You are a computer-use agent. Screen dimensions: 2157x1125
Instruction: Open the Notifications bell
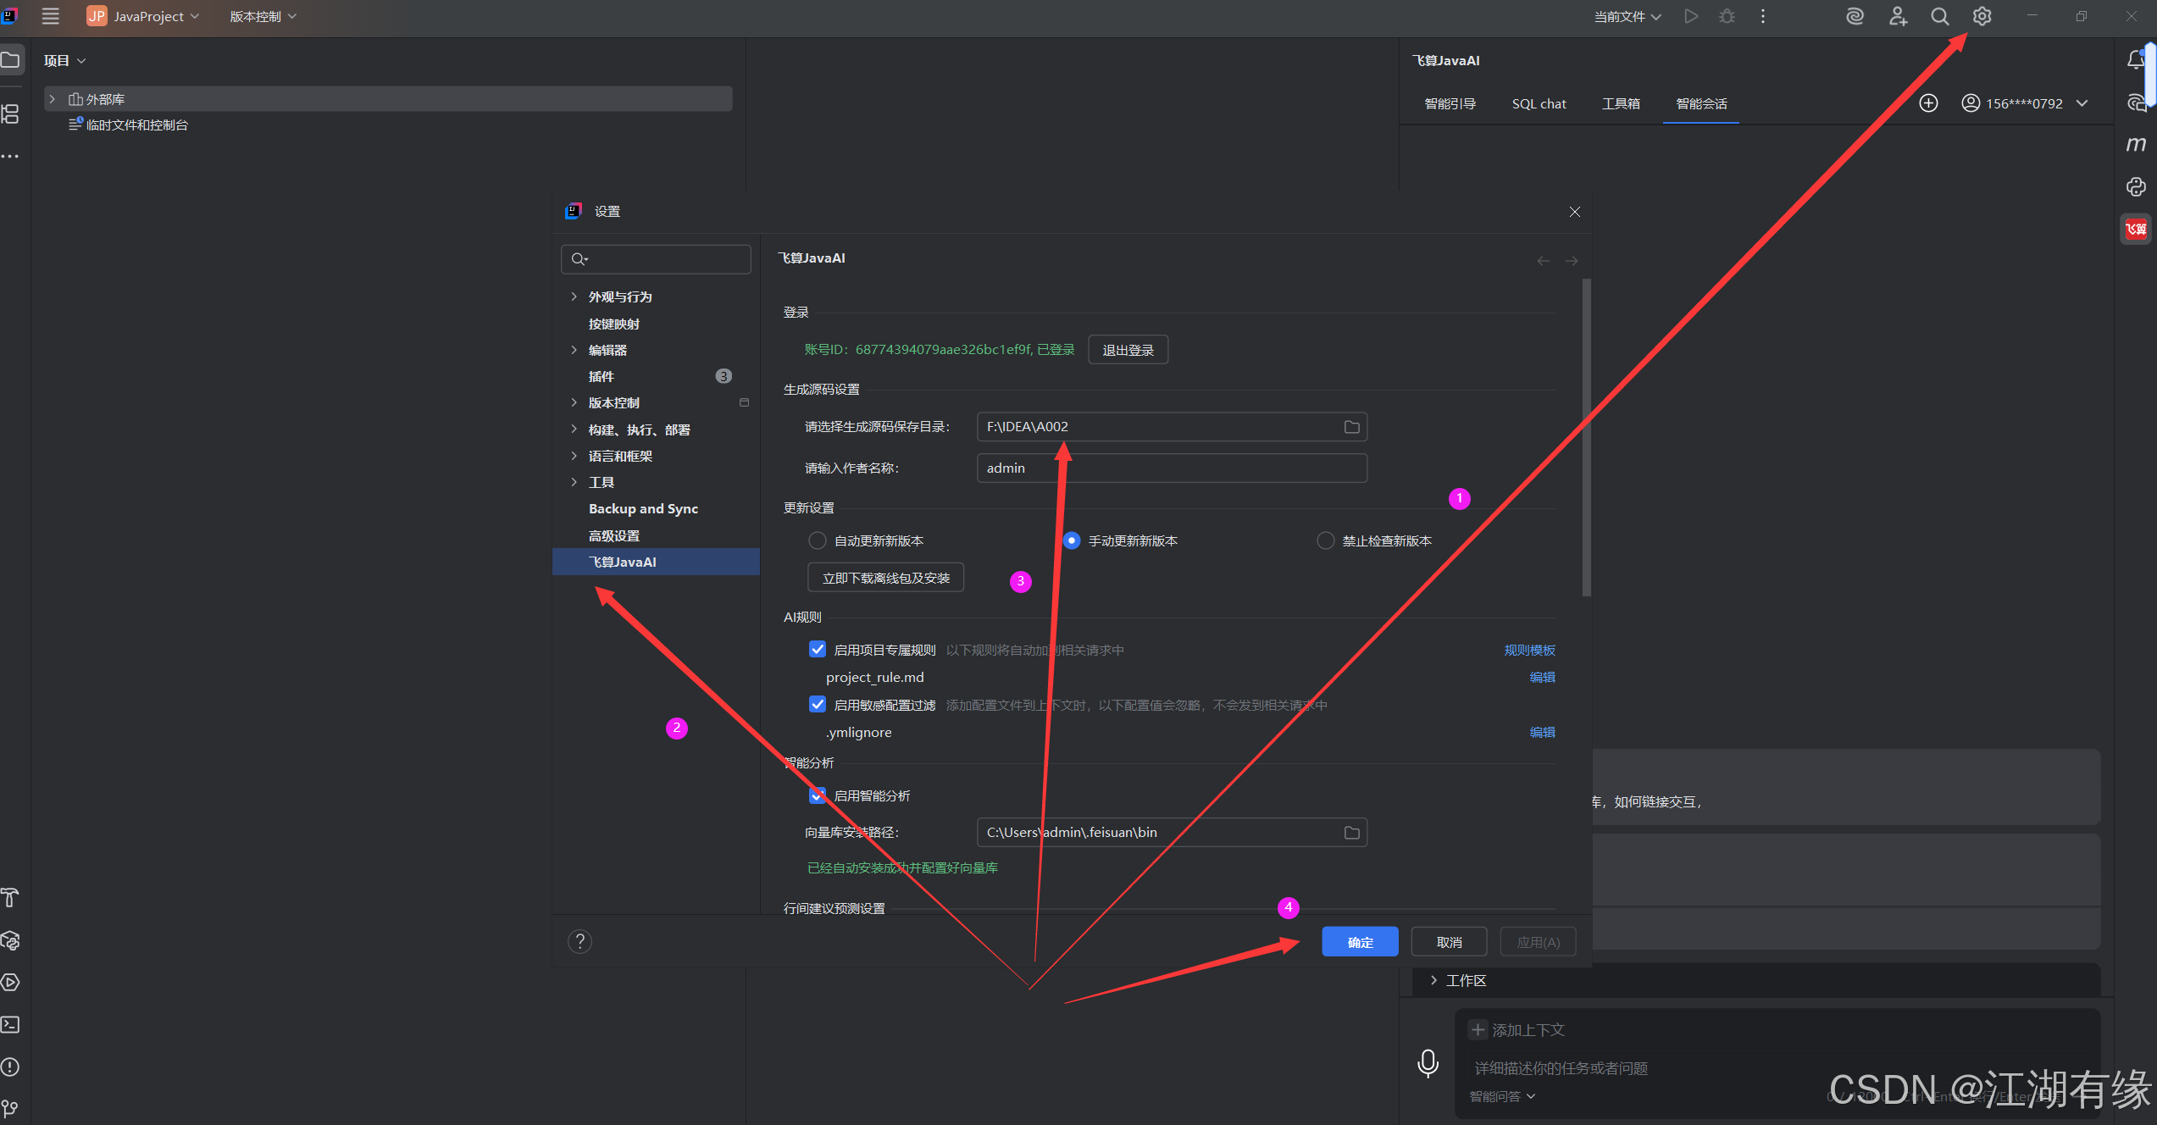pos(2136,59)
